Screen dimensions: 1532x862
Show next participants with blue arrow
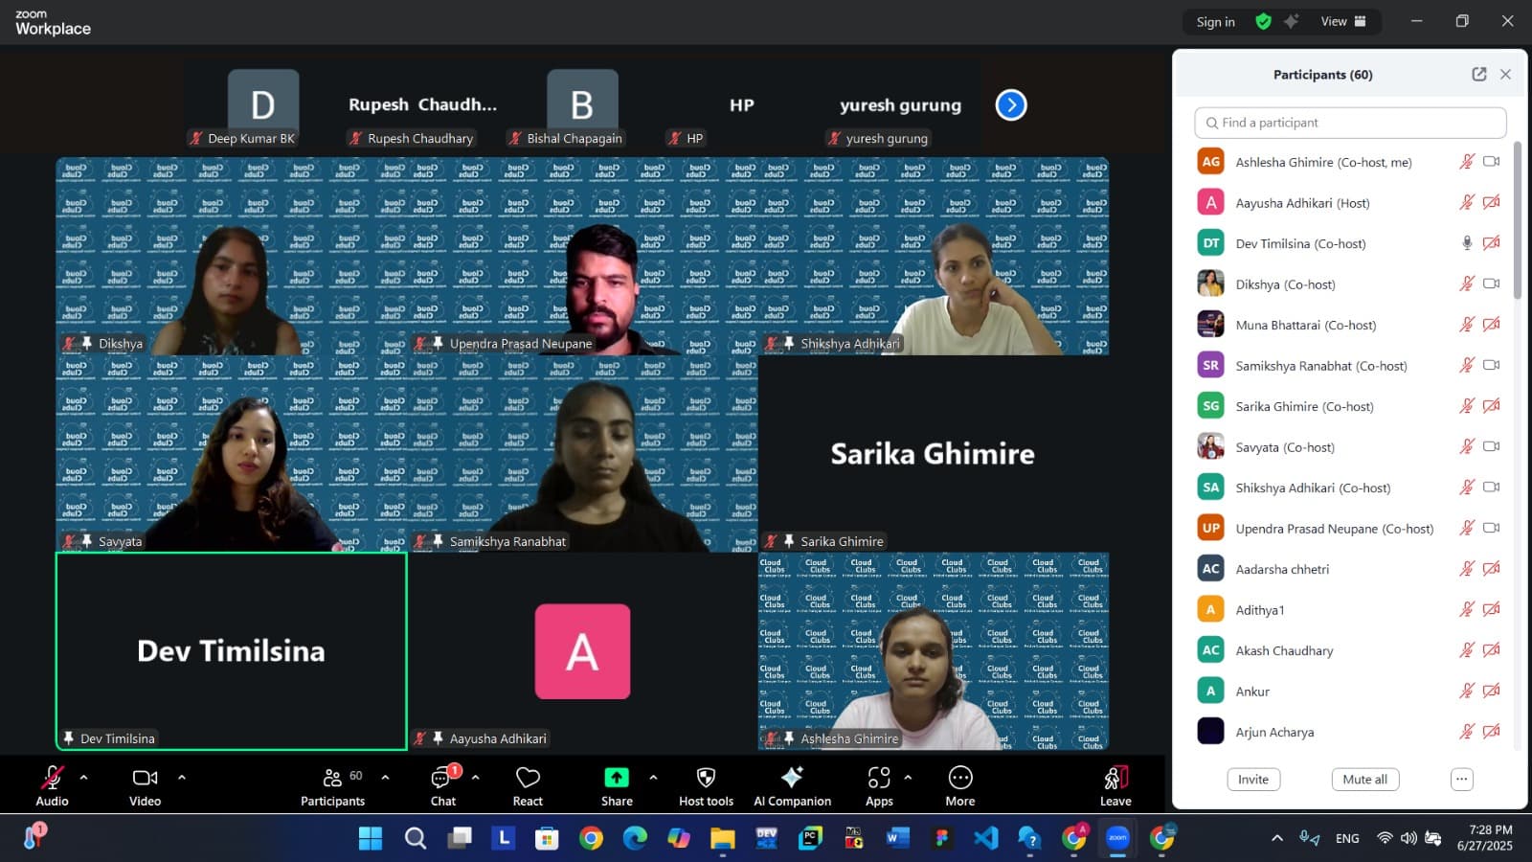pos(1011,105)
